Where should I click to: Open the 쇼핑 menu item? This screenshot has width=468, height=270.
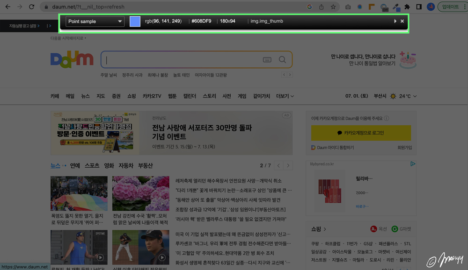click(132, 96)
